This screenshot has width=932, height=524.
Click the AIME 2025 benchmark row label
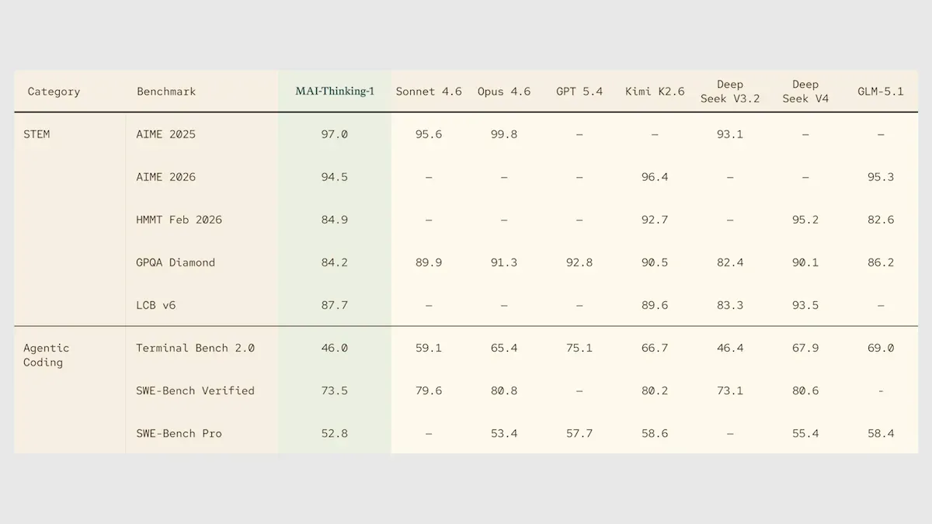[x=166, y=134]
